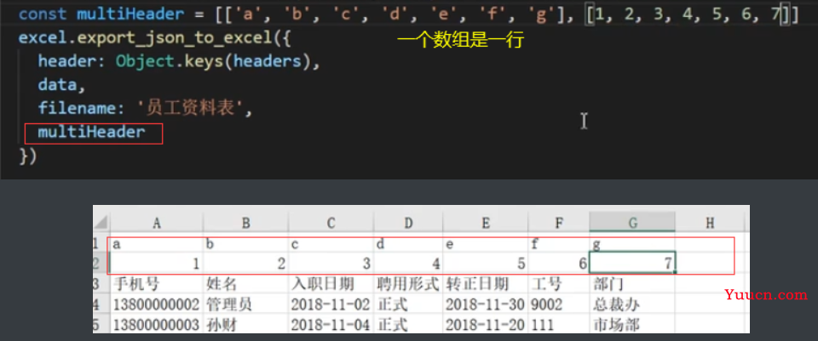Click cell D1 containing 'd'
Viewport: 818px width, 341px height.
click(408, 242)
